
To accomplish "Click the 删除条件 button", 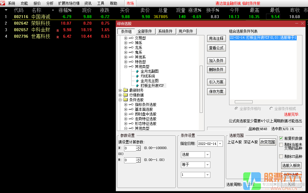I will tap(216, 69).
